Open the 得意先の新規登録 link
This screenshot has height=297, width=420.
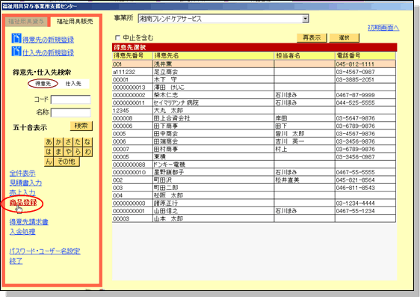point(48,40)
